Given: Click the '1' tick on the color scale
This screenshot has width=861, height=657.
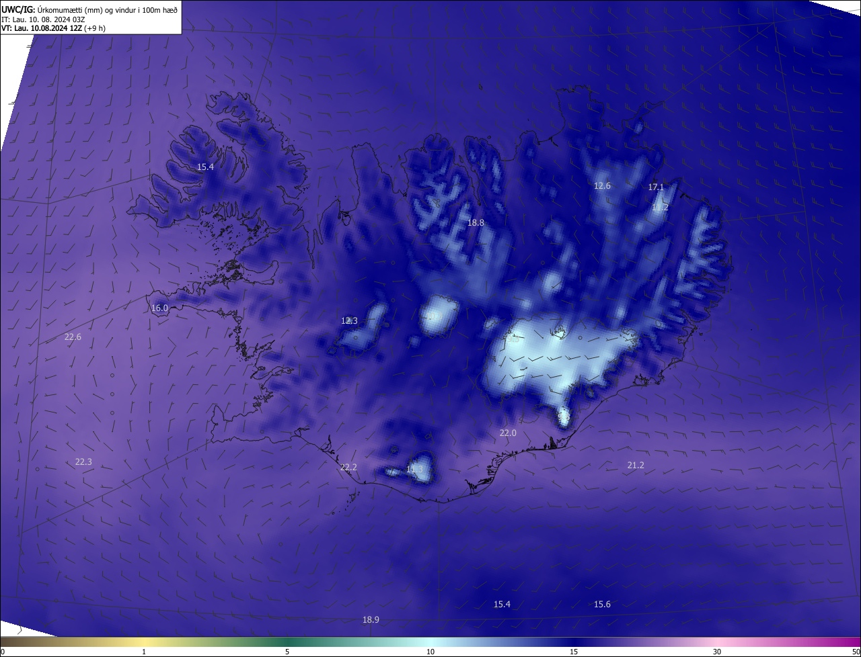Looking at the screenshot, I should pos(144,652).
